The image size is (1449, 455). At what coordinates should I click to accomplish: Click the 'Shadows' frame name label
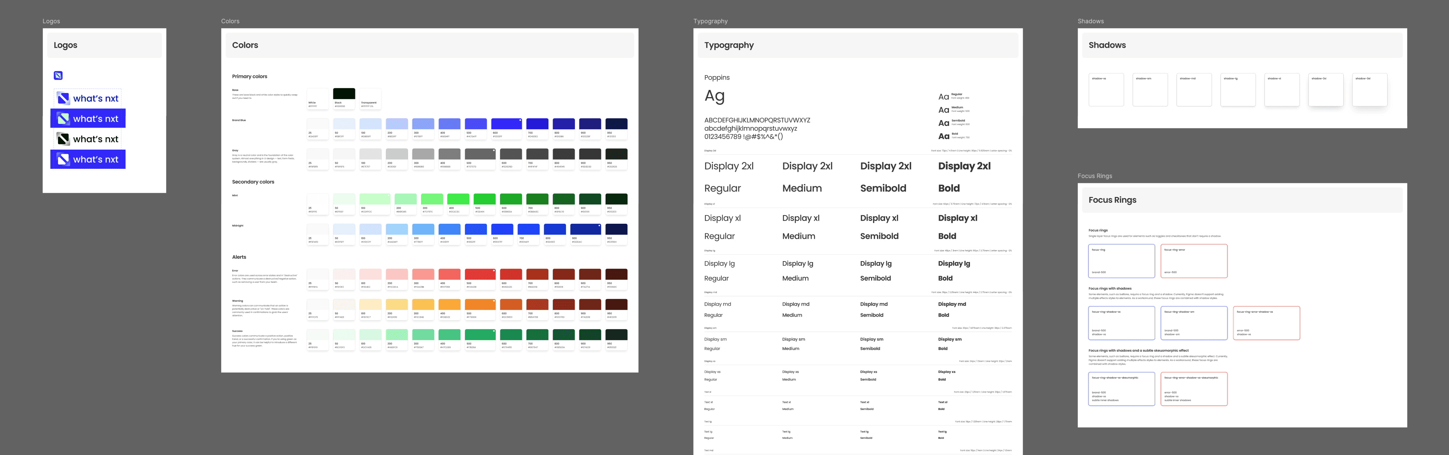(x=1090, y=21)
